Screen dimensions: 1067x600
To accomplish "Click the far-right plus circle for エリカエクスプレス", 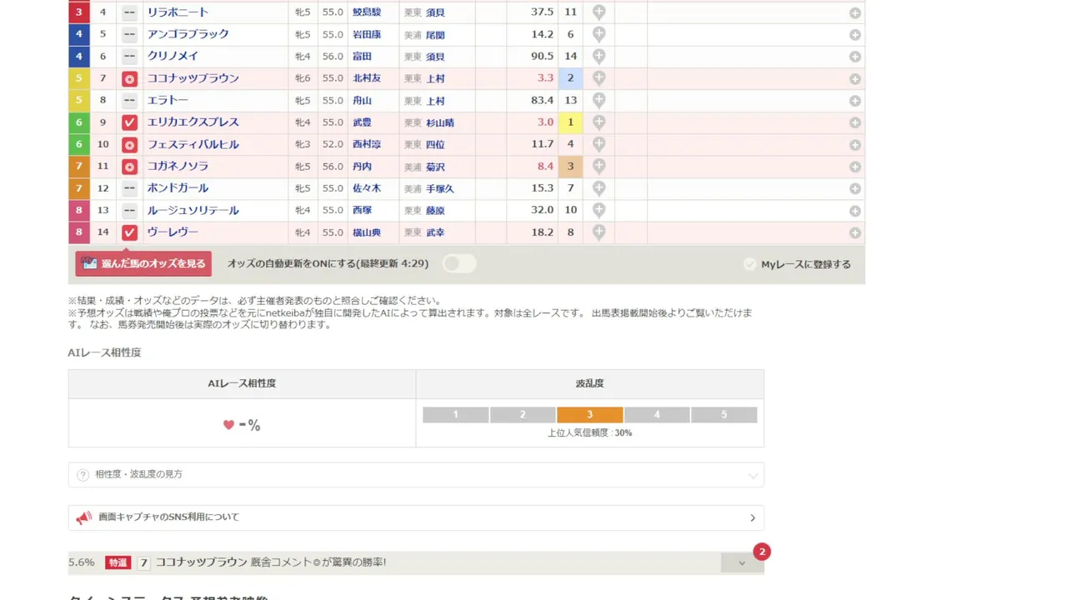I will tap(855, 122).
